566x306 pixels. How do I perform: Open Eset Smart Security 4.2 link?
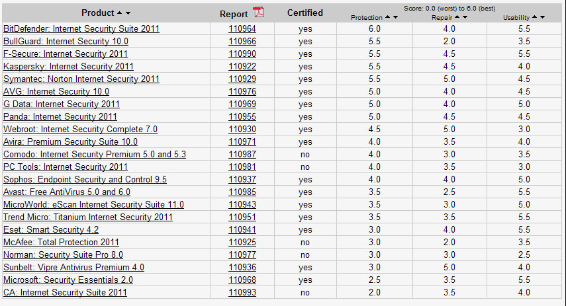pyautogui.click(x=51, y=230)
